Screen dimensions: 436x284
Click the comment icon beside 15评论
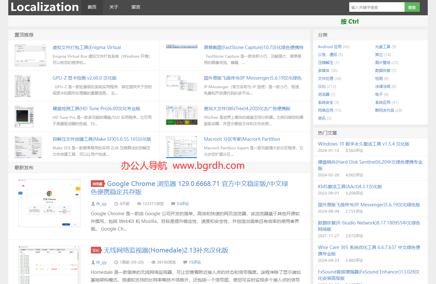click(185, 262)
